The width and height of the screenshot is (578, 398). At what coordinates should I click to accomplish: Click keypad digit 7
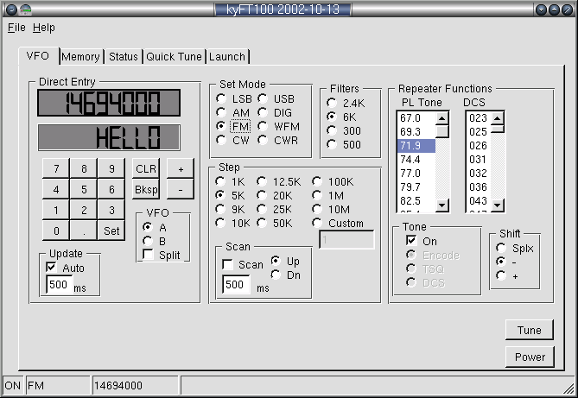click(x=56, y=168)
